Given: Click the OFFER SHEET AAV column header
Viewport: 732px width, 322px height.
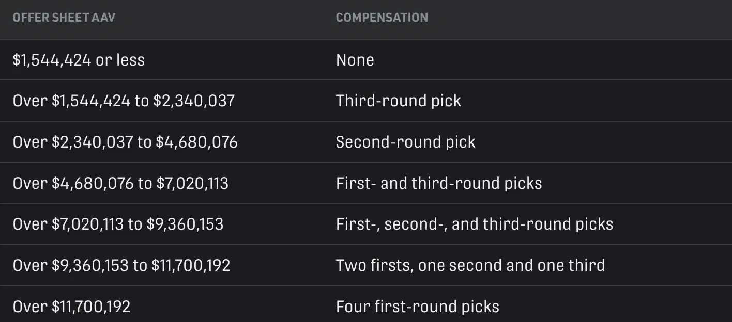Looking at the screenshot, I should point(64,18).
